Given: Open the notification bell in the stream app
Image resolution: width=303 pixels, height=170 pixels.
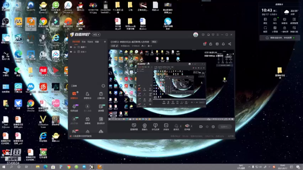Looking at the screenshot, I should tap(223, 44).
